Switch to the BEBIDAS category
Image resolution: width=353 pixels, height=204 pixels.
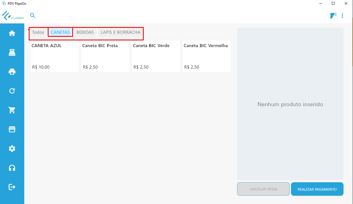click(x=85, y=32)
